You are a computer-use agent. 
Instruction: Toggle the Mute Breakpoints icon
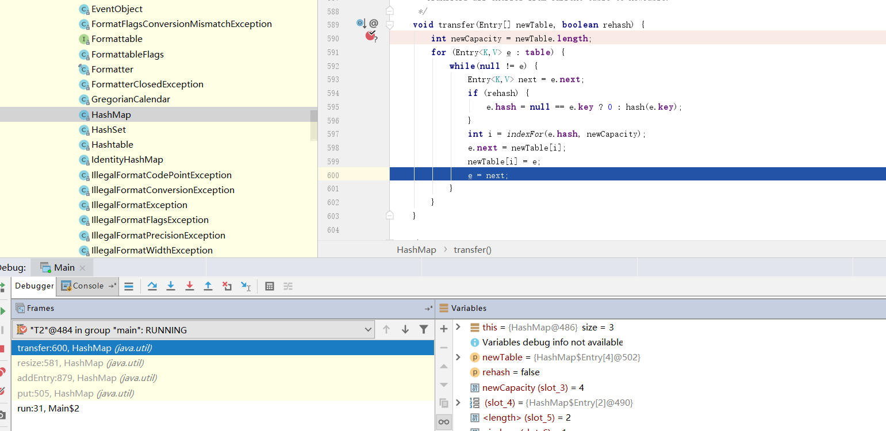[2, 391]
